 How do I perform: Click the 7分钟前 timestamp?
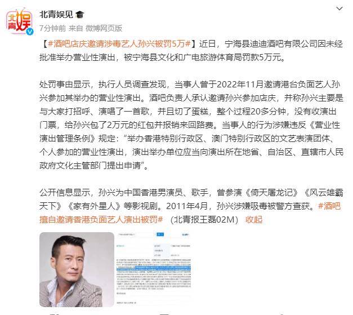[x=53, y=28]
